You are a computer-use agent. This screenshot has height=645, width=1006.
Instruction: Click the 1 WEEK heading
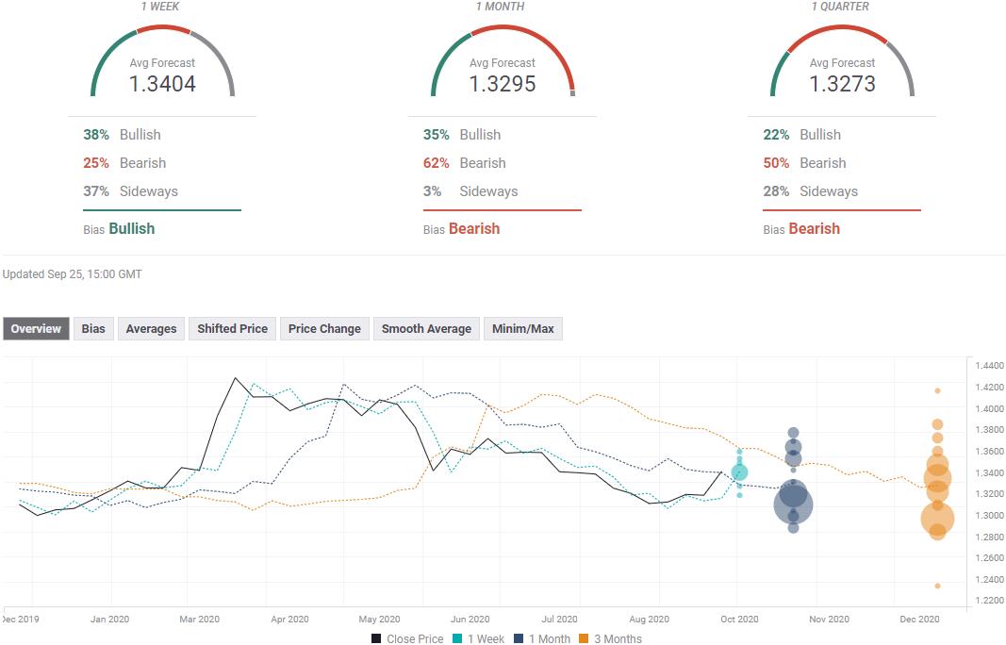point(160,7)
